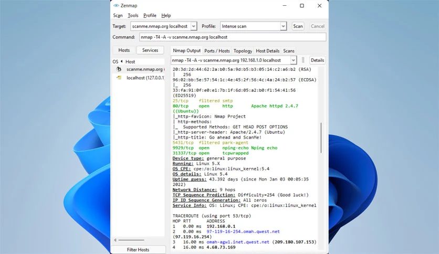This screenshot has width=439, height=254.
Task: Open the Profile menu
Action: pos(150,15)
